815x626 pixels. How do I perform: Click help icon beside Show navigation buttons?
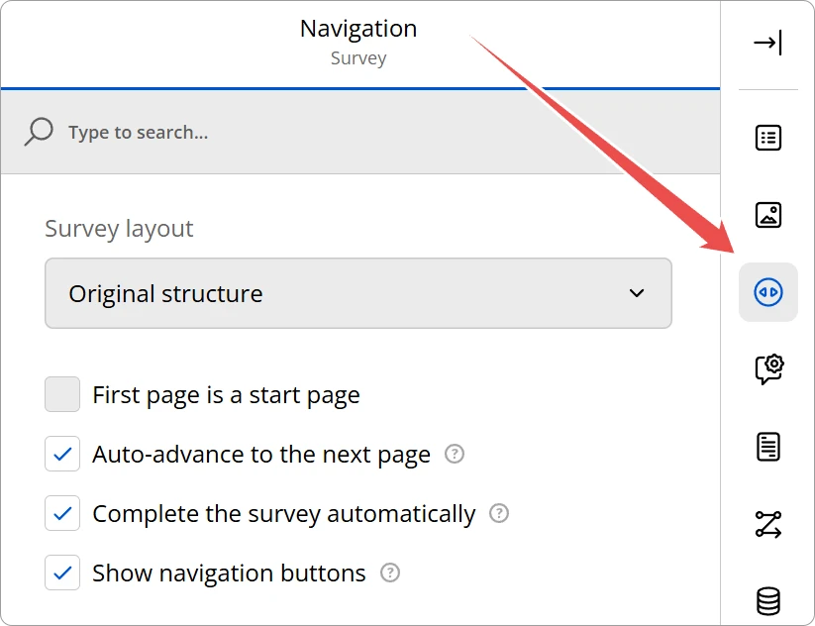pyautogui.click(x=390, y=573)
